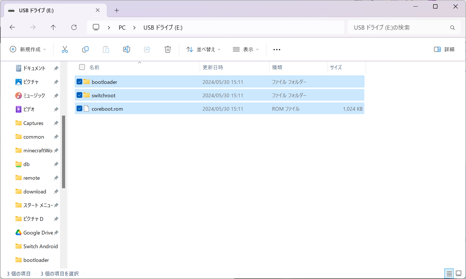Select the USB ドライブ (E:) tab
The image size is (466, 279).
[x=55, y=11]
